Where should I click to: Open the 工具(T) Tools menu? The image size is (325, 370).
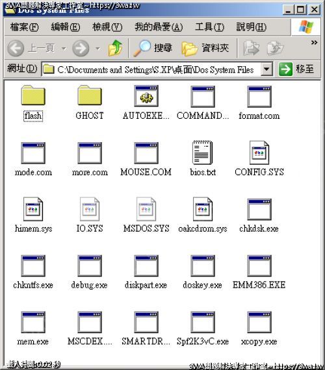pyautogui.click(x=209, y=27)
